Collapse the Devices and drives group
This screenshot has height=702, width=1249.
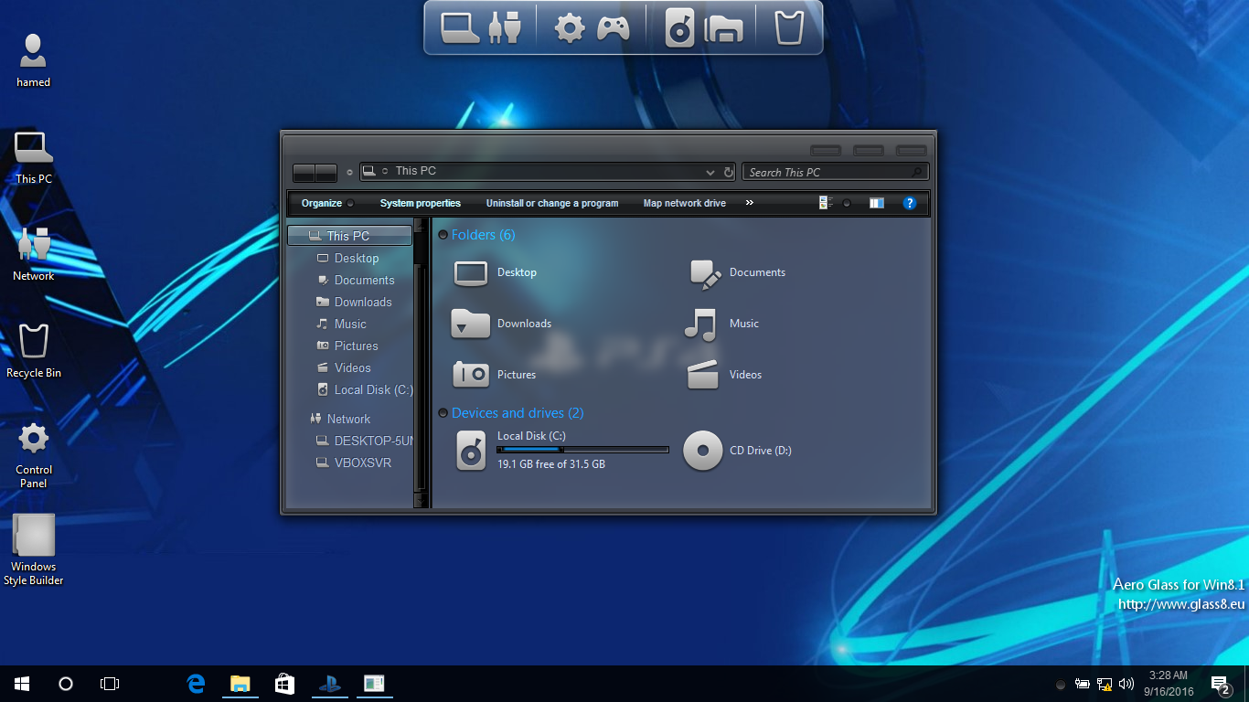443,413
